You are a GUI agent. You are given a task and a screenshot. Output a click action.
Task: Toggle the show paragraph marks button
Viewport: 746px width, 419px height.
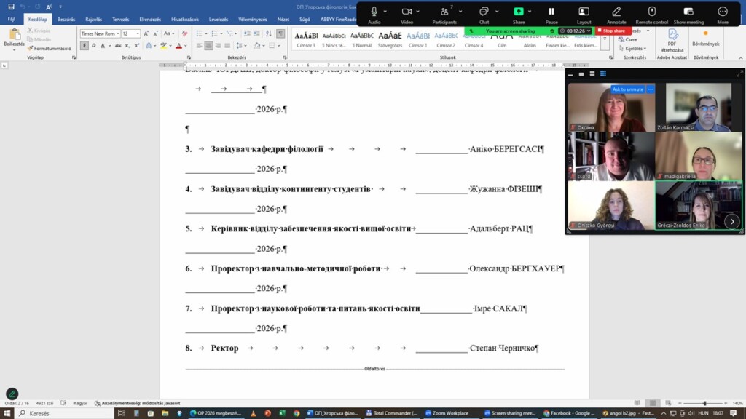[280, 33]
